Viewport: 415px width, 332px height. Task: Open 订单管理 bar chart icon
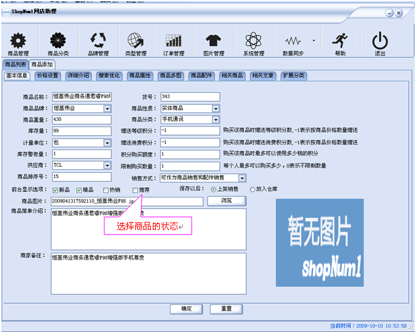click(x=174, y=41)
